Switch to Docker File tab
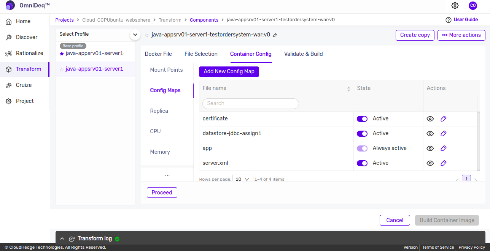Viewport: 490px width, 251px height. [158, 54]
